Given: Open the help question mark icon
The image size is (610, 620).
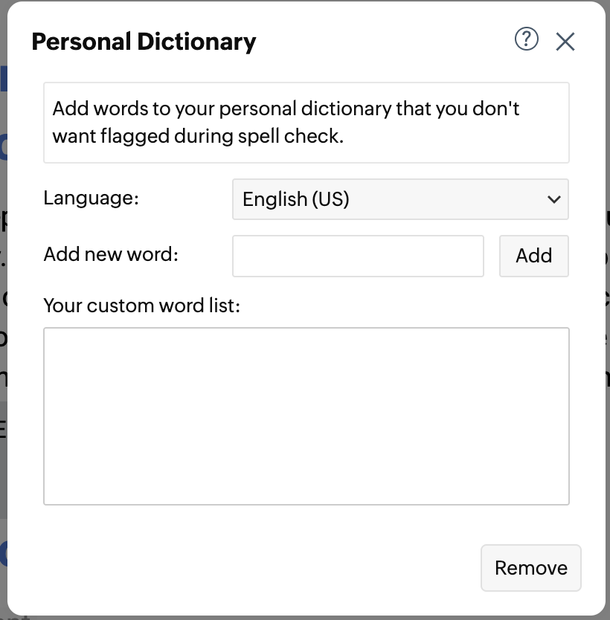Looking at the screenshot, I should (x=526, y=39).
